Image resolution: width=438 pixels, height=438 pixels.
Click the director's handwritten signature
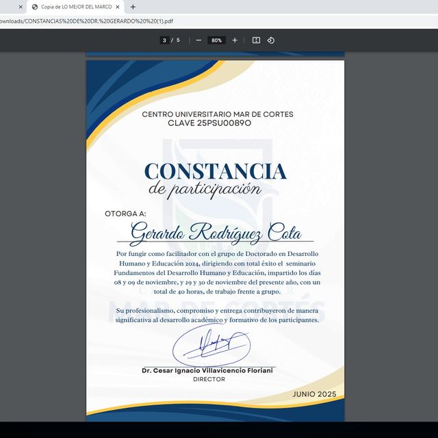click(x=211, y=345)
